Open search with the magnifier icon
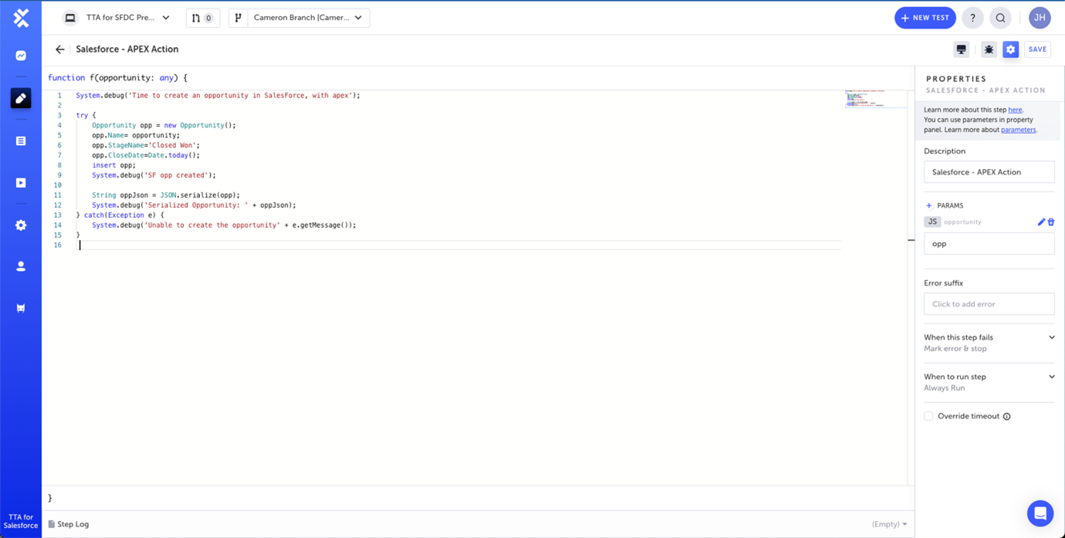Screen dimensions: 1065x538 (1000, 18)
